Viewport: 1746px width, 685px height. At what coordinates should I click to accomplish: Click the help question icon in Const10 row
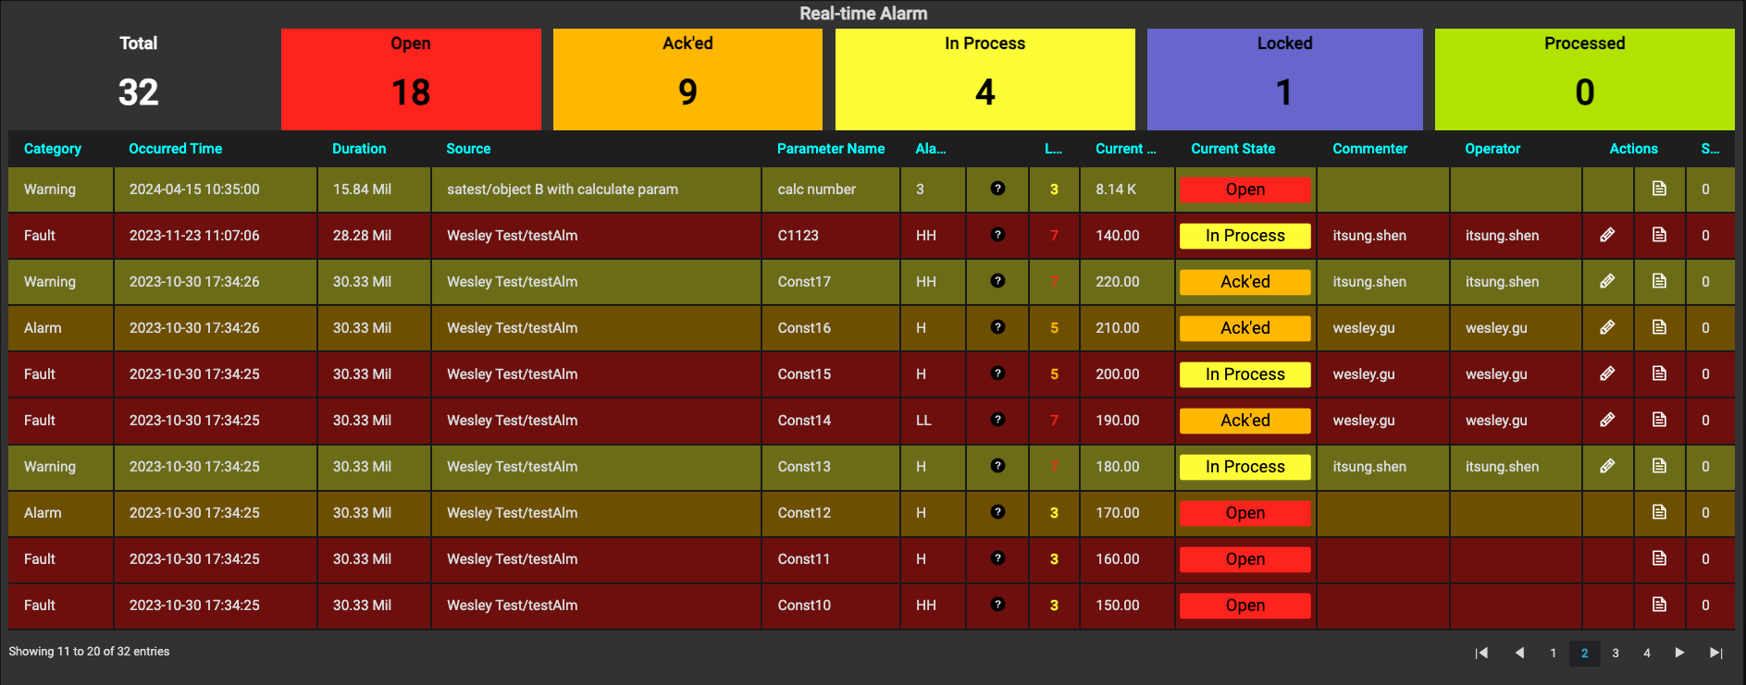997,605
